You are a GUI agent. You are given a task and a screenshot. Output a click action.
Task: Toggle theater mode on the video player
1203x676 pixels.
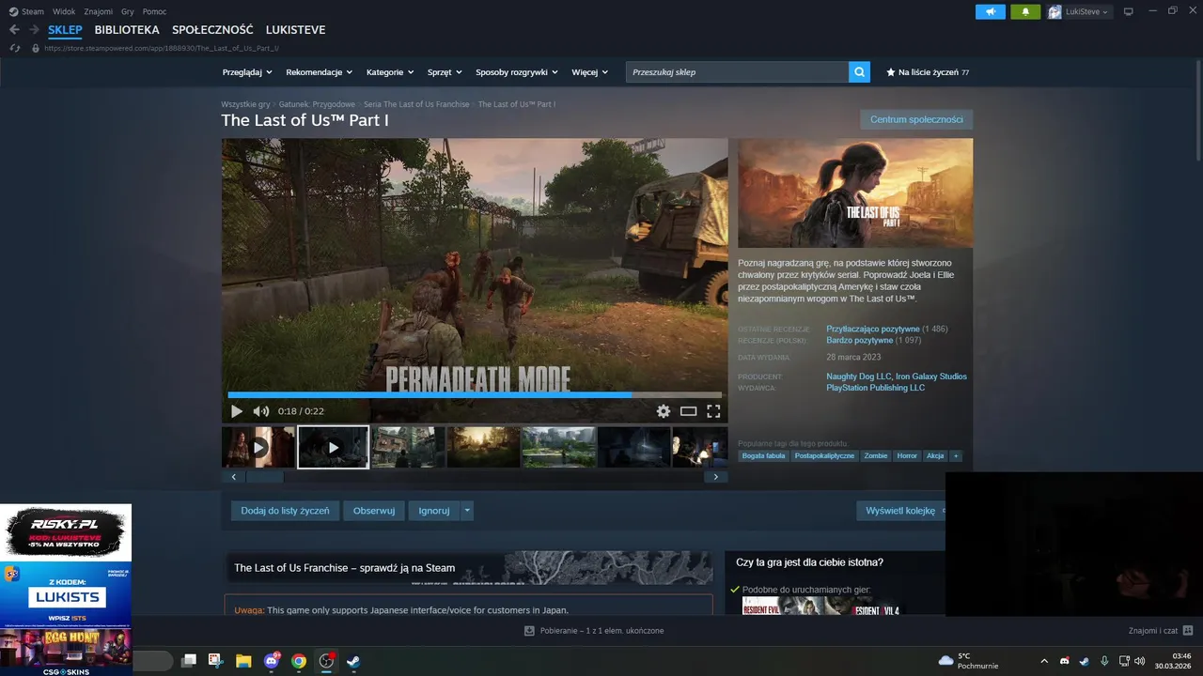coord(689,411)
